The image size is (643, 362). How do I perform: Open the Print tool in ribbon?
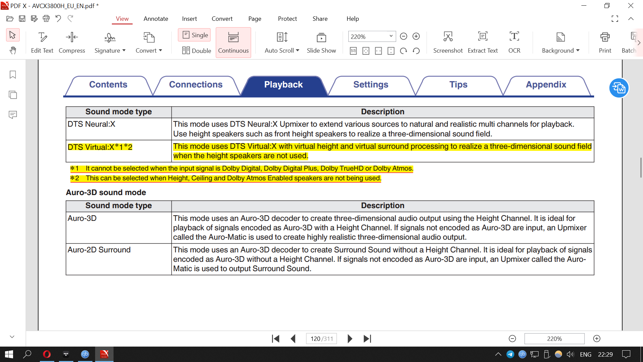(x=605, y=43)
